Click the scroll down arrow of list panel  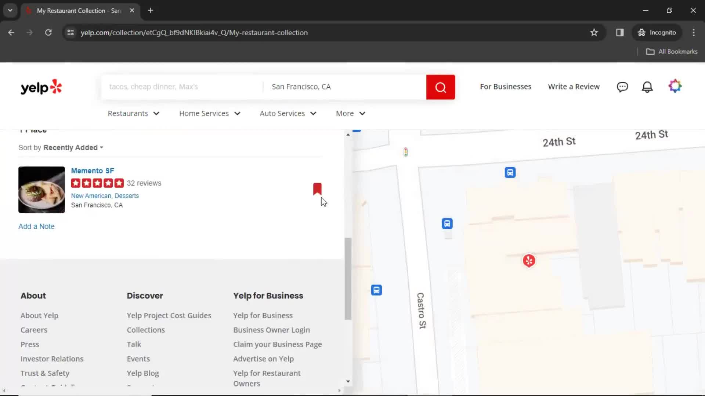348,382
